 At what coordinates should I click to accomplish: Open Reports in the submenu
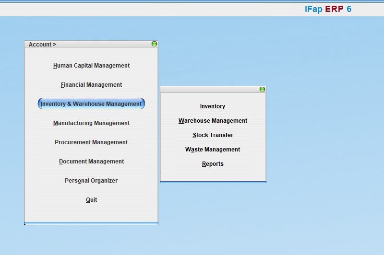tap(213, 164)
